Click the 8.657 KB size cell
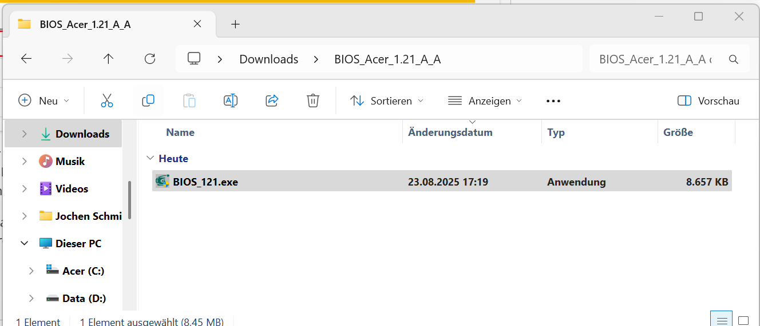Image resolution: width=760 pixels, height=326 pixels. tap(707, 182)
